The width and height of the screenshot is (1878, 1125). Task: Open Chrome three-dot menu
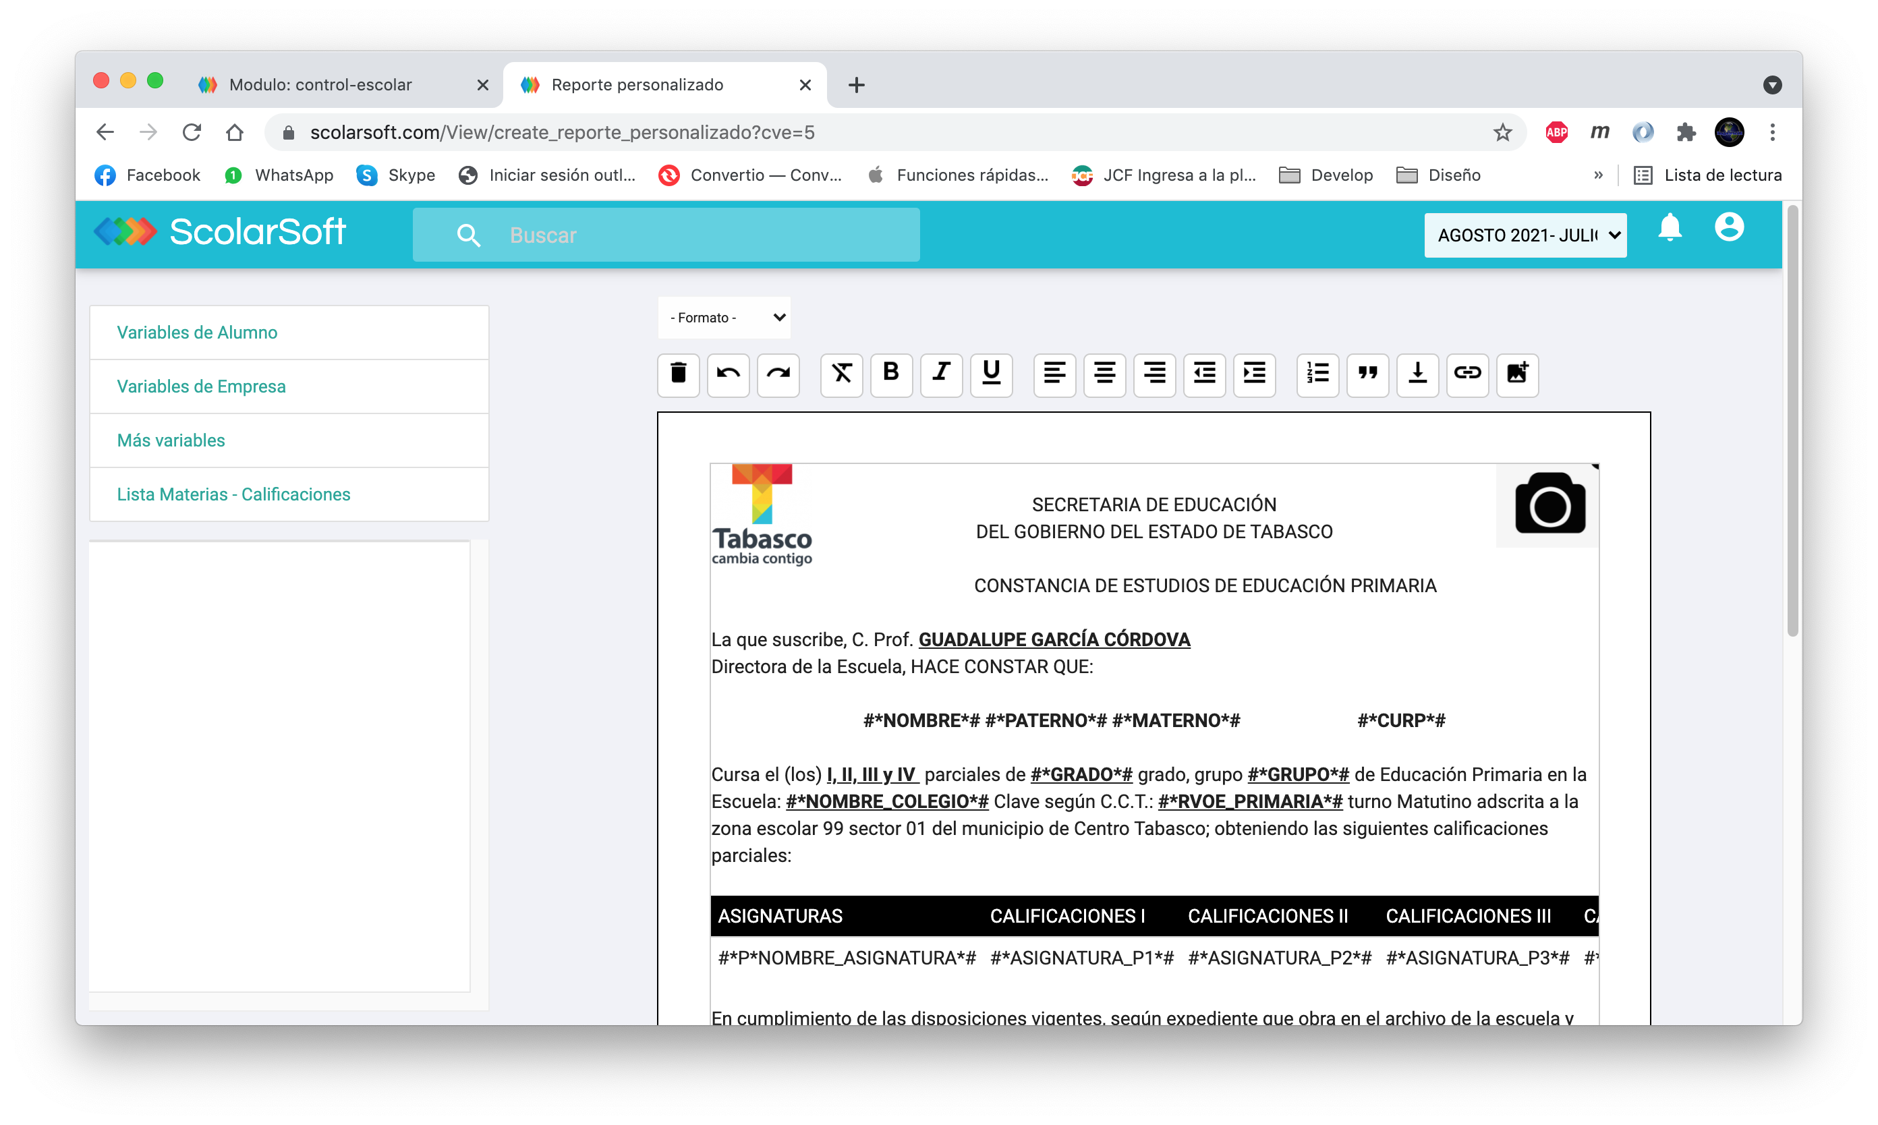tap(1773, 133)
